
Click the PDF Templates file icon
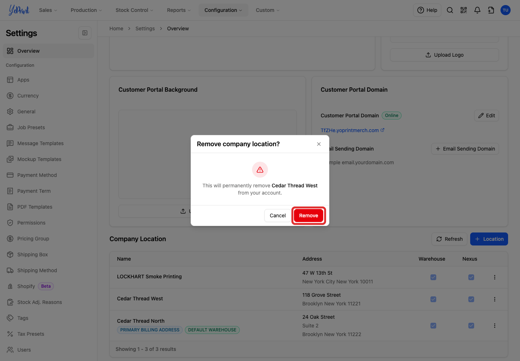(10, 207)
